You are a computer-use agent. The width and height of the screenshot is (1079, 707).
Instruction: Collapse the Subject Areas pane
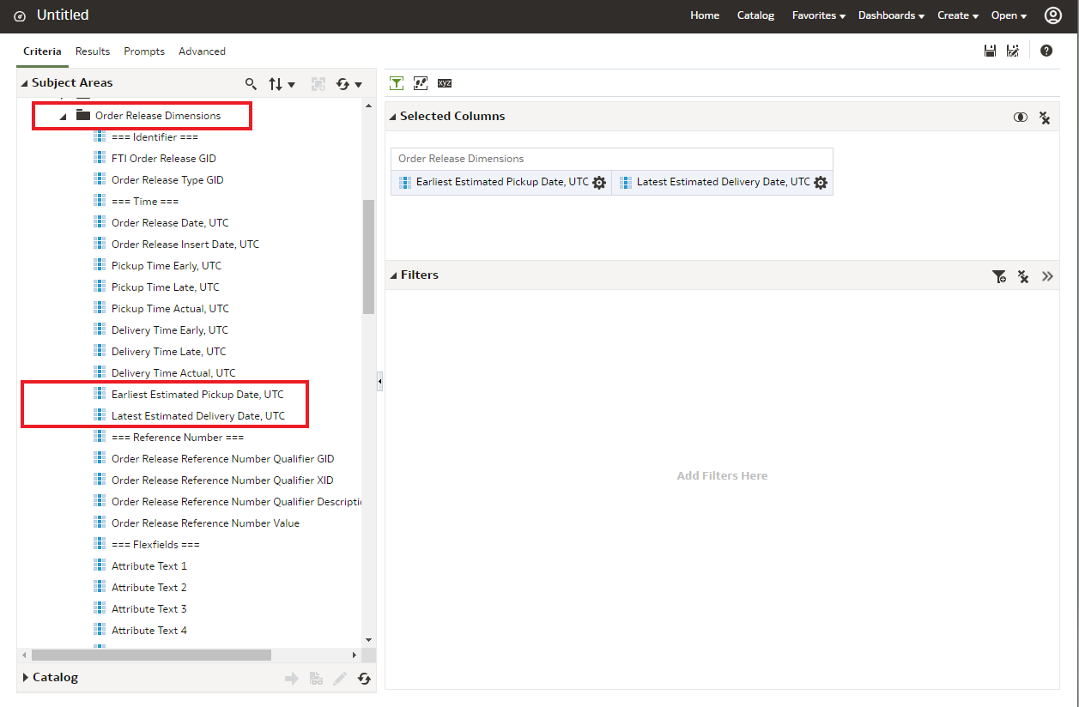[x=25, y=84]
